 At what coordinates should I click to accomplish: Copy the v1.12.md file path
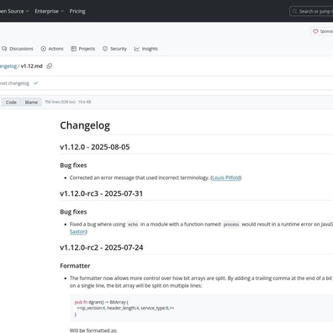(50, 66)
